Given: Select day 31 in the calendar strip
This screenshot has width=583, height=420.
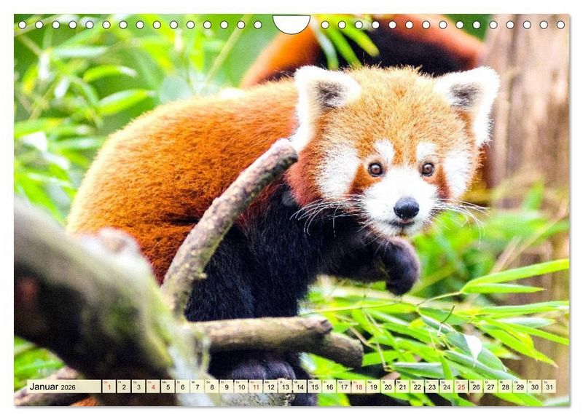Looking at the screenshot, I should click(x=549, y=387).
